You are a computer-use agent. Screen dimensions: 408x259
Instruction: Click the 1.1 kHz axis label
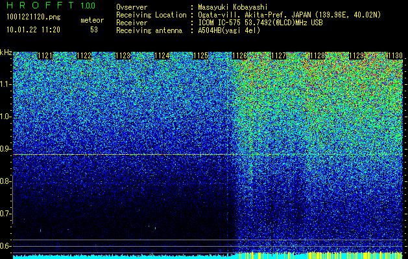pyautogui.click(x=5, y=84)
